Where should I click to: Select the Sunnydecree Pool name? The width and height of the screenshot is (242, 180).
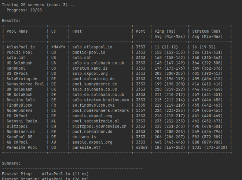pyautogui.click(x=25, y=84)
